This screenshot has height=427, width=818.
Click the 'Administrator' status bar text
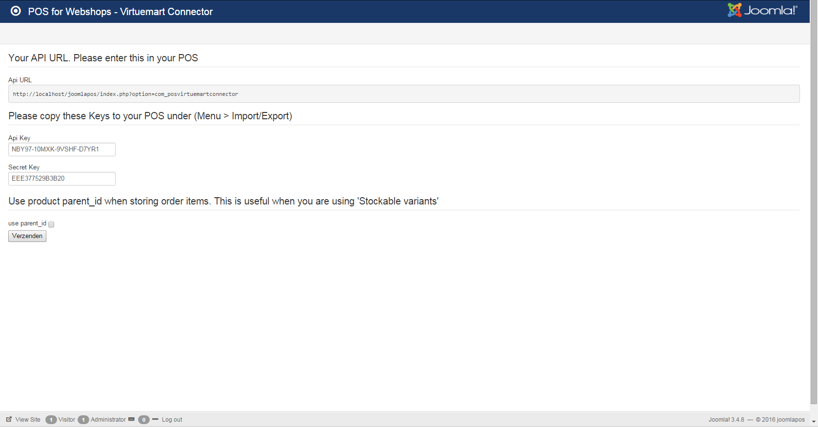pos(108,420)
